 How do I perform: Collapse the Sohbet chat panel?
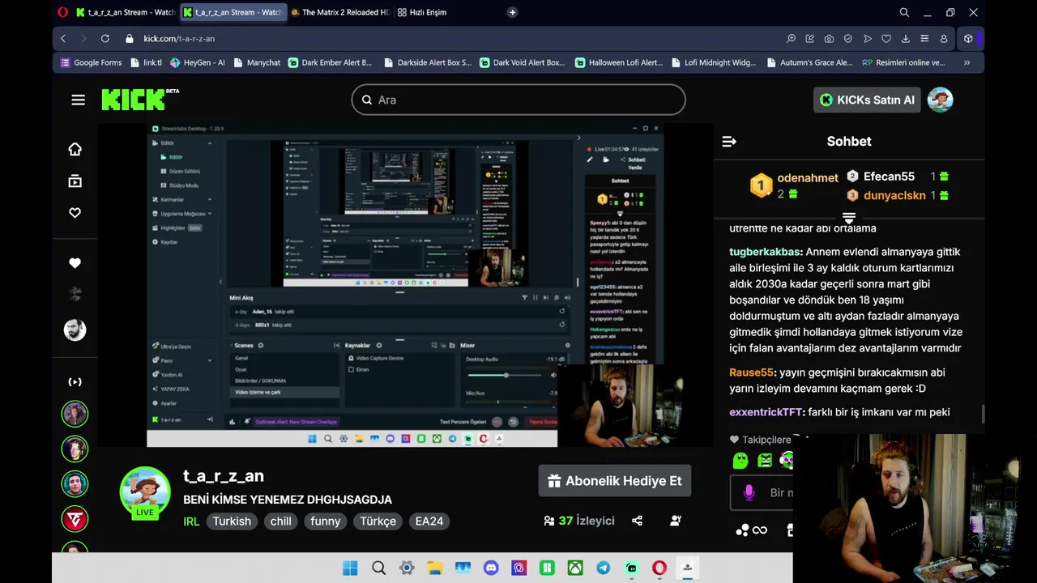click(729, 141)
